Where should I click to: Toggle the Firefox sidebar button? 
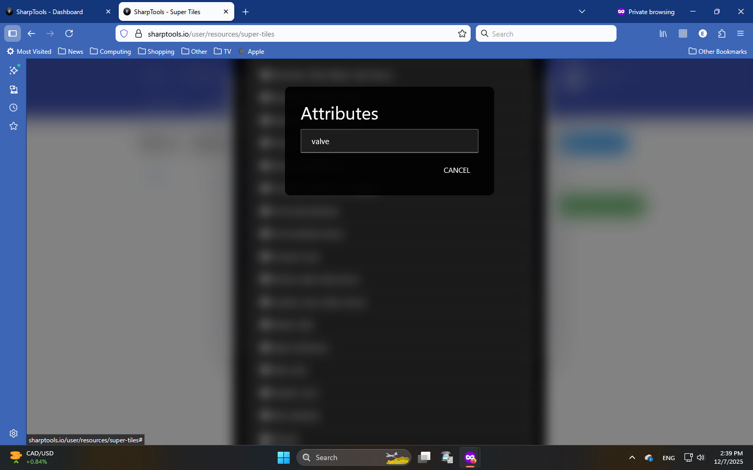coord(13,33)
